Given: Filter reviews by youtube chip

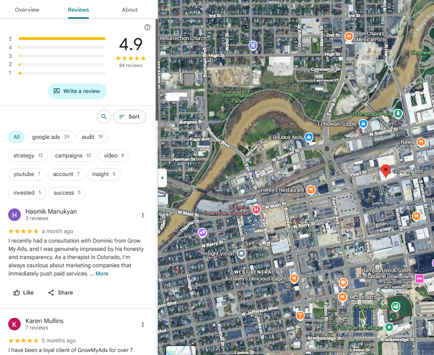Looking at the screenshot, I should click(27, 174).
